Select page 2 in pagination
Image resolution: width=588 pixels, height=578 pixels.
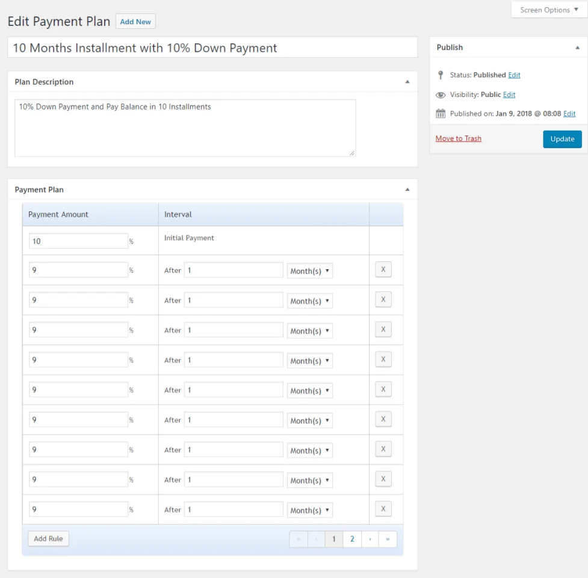click(352, 539)
